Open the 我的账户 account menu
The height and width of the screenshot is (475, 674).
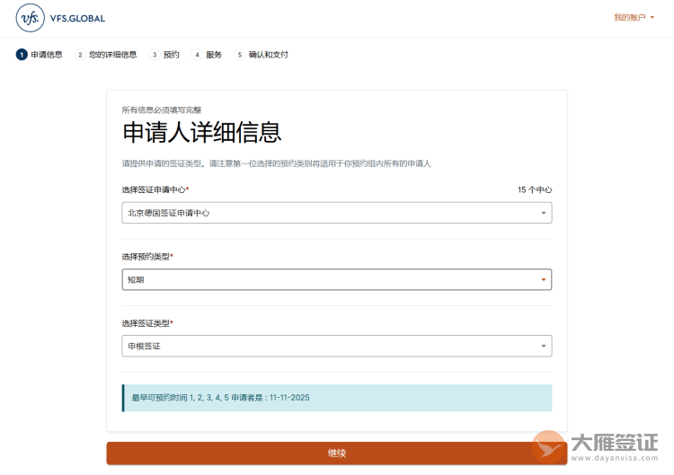point(634,18)
